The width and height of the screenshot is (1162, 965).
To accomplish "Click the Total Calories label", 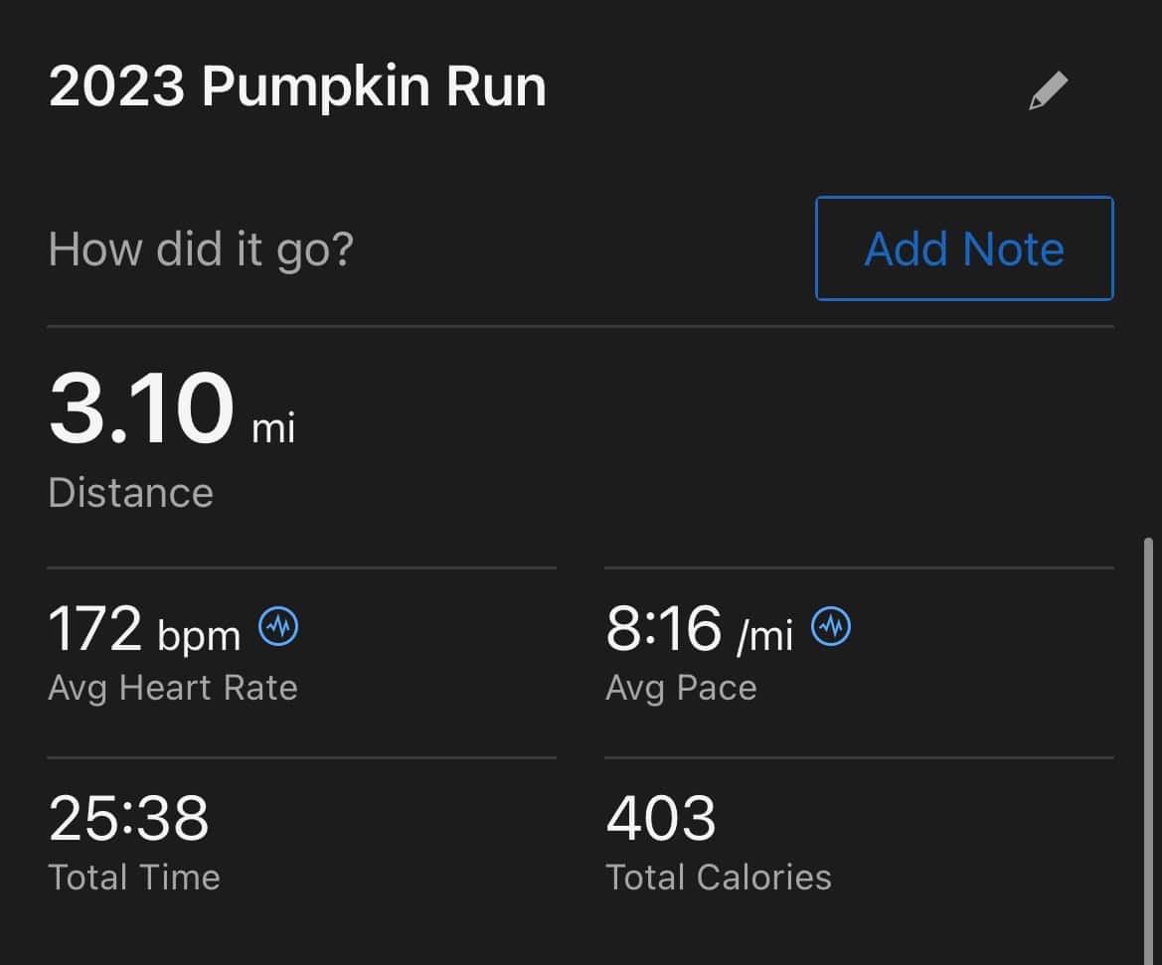I will pos(719,878).
